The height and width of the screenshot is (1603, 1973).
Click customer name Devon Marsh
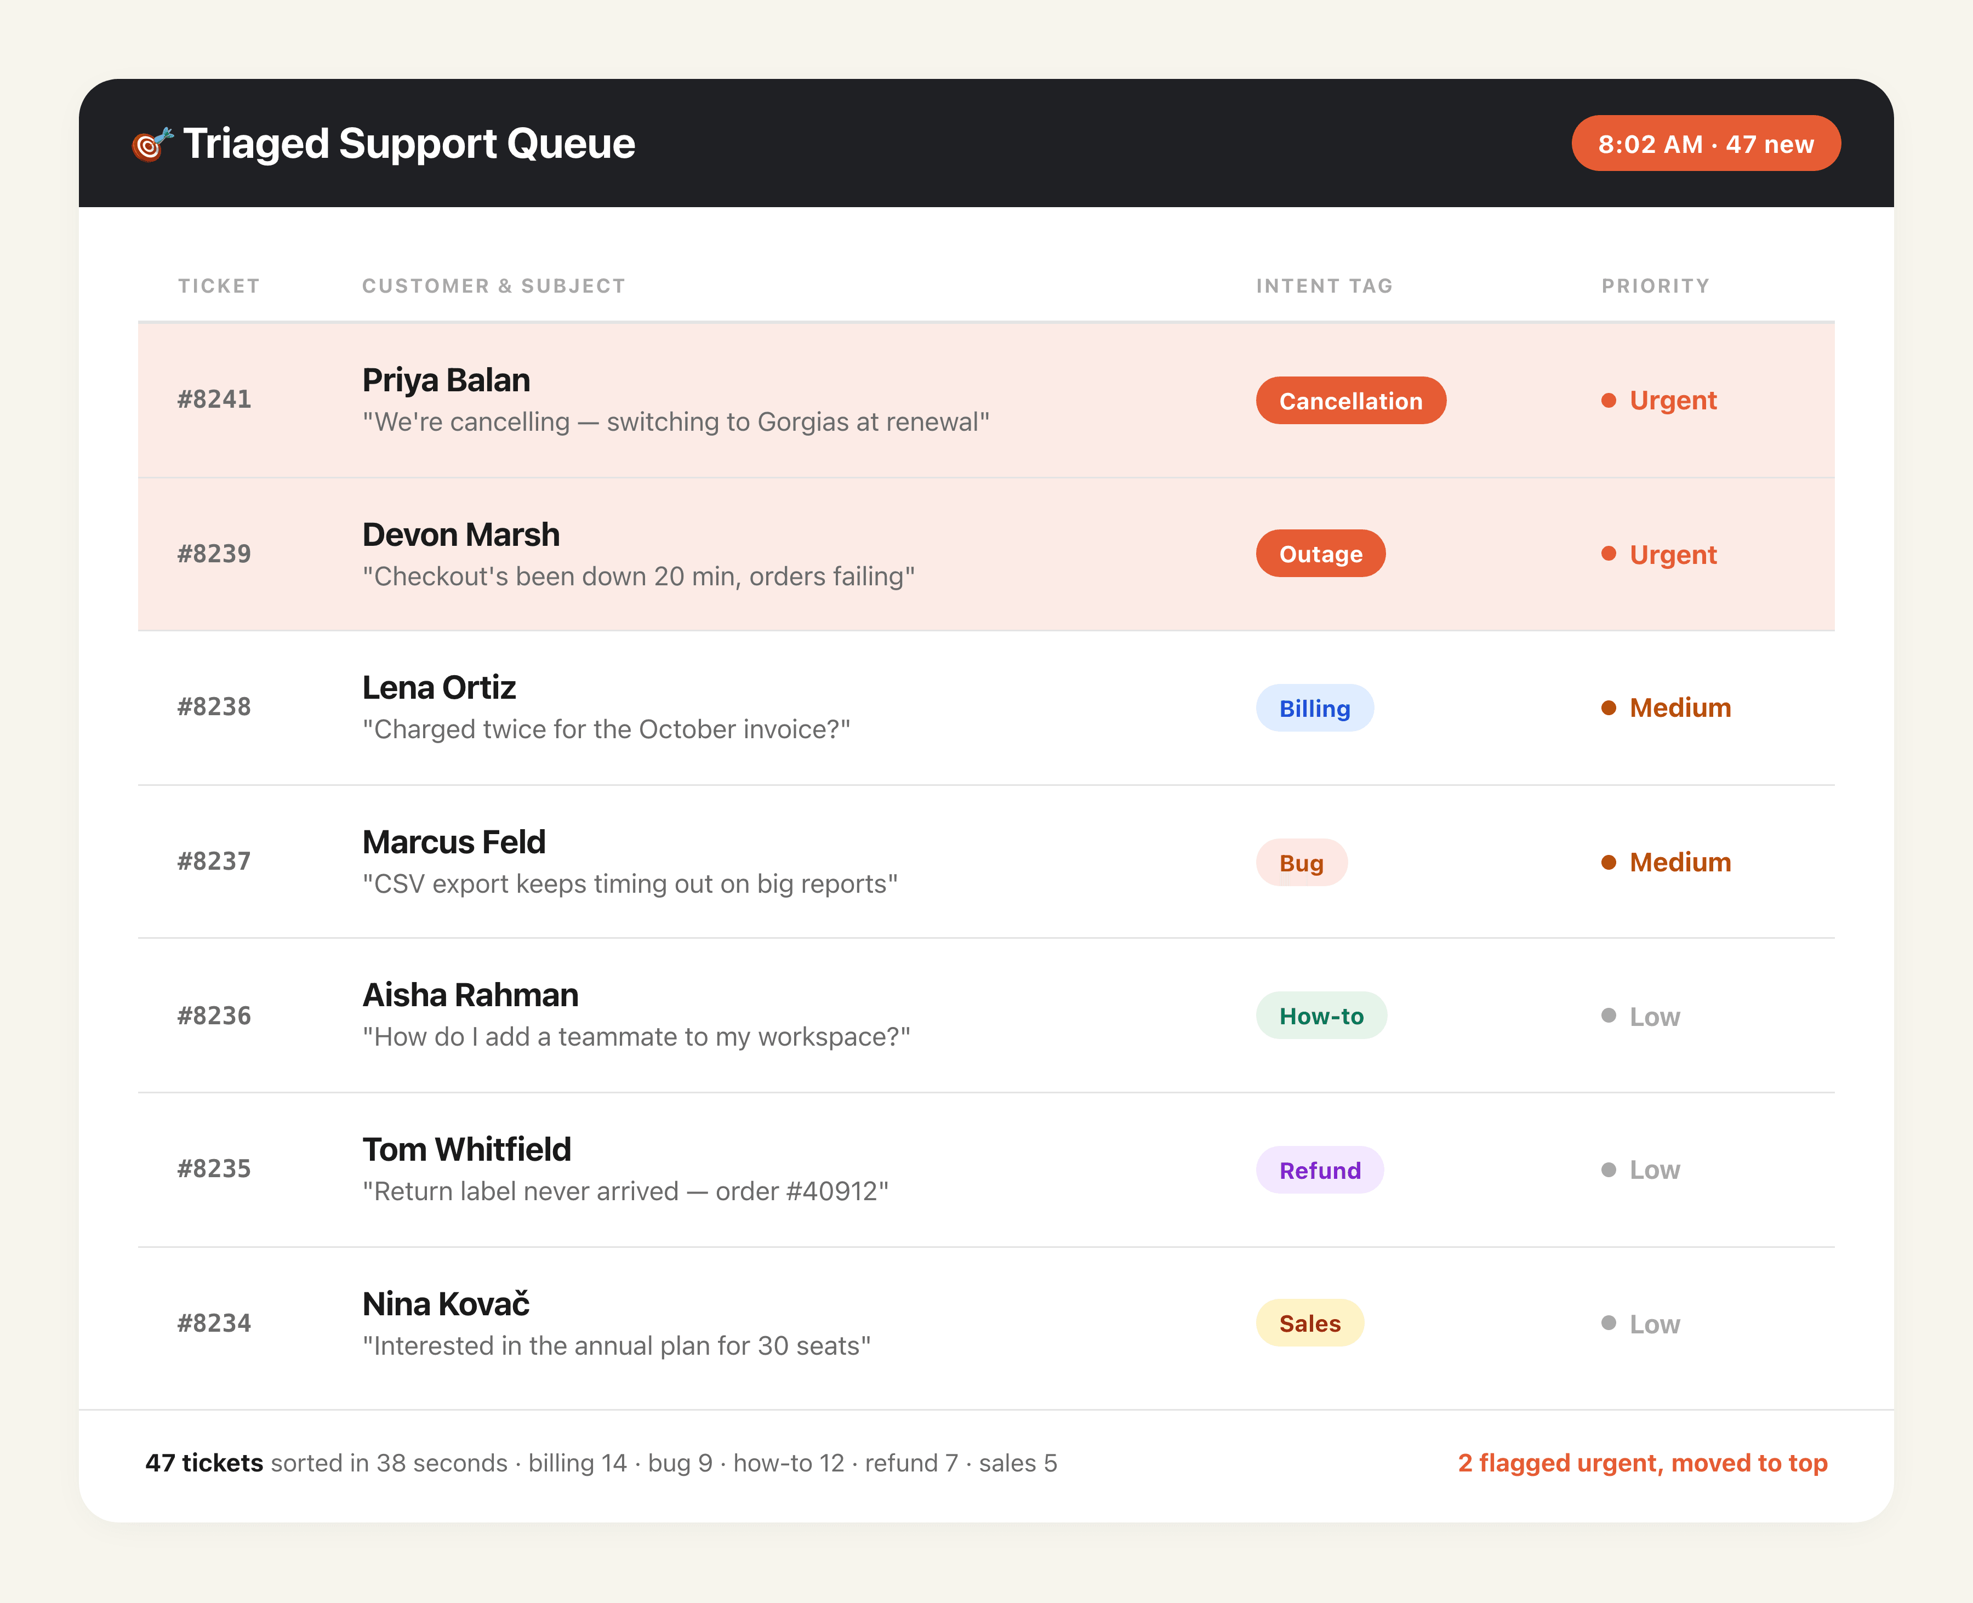(461, 535)
